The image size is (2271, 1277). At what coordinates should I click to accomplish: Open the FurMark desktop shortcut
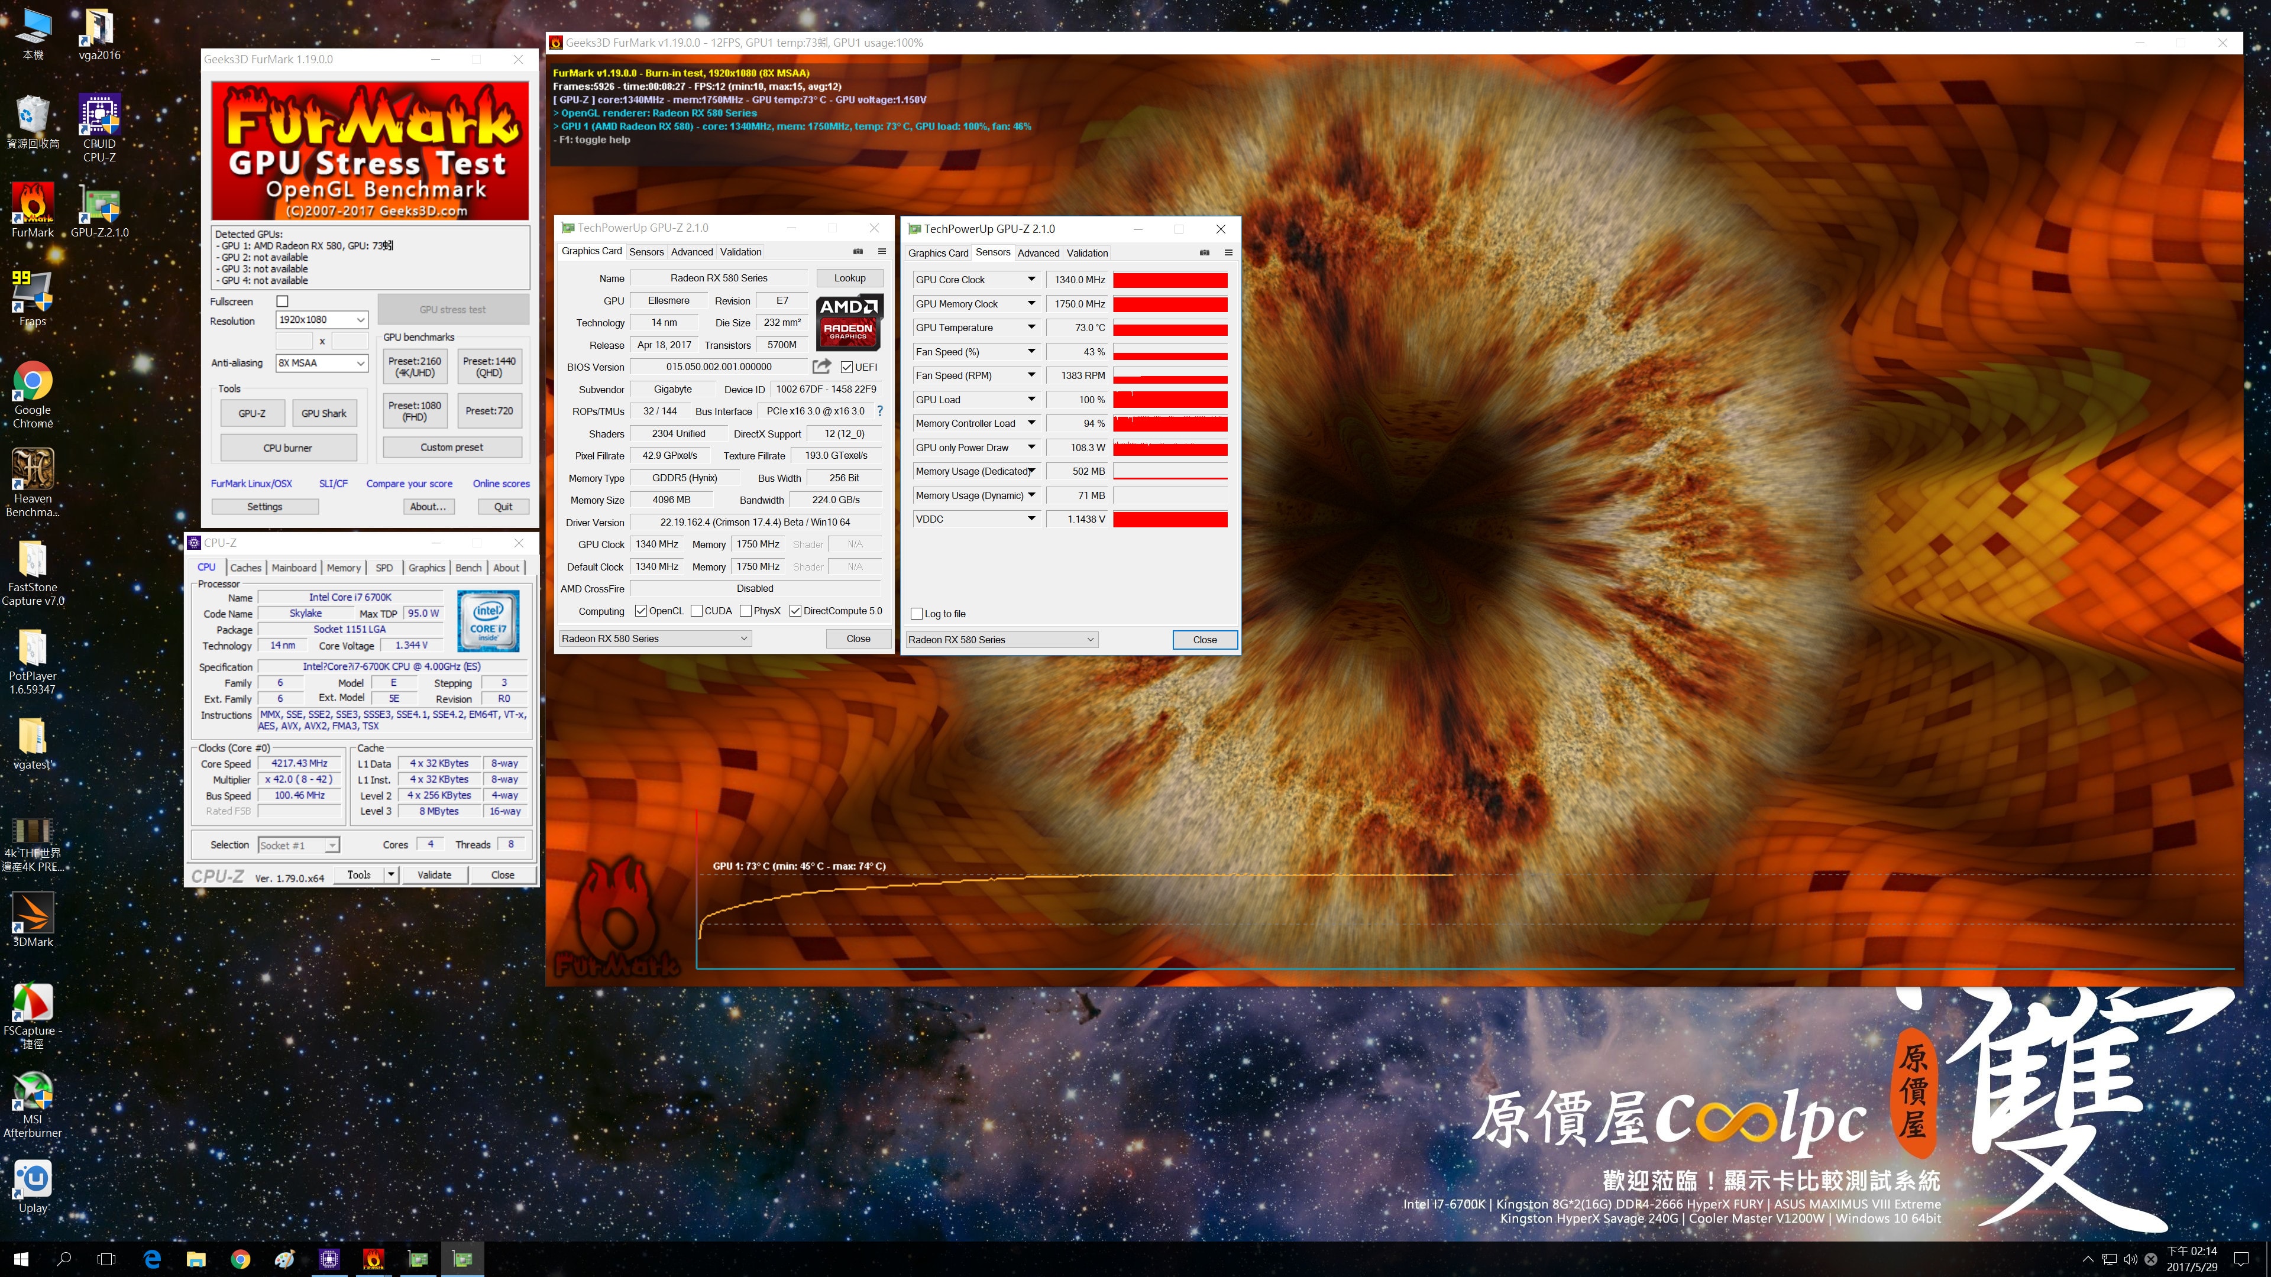33,210
